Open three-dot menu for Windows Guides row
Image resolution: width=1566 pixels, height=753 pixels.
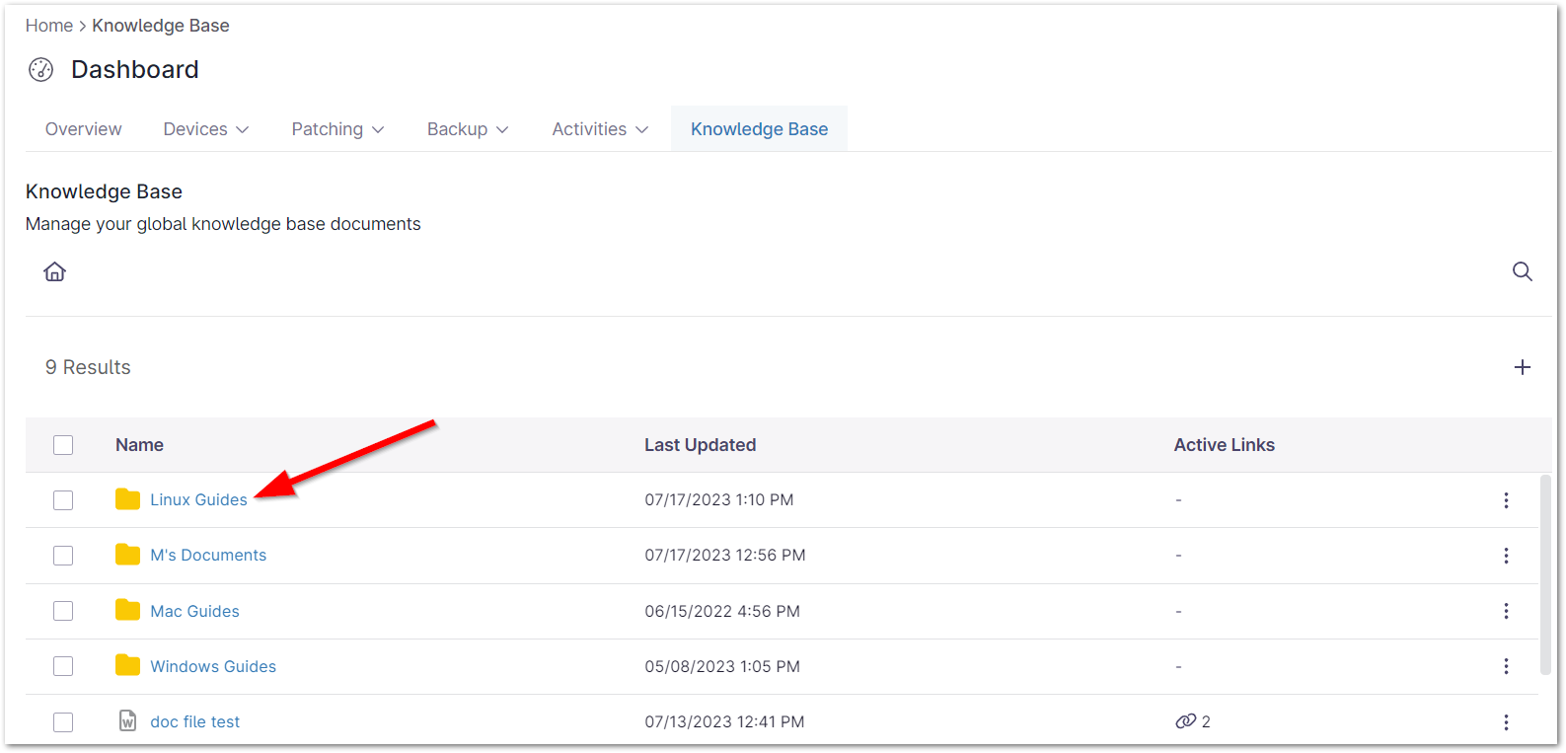coord(1506,666)
